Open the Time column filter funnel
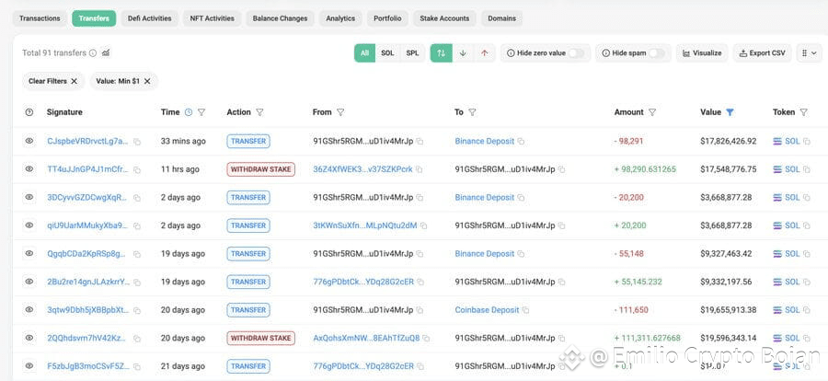828x381 pixels. coord(201,112)
